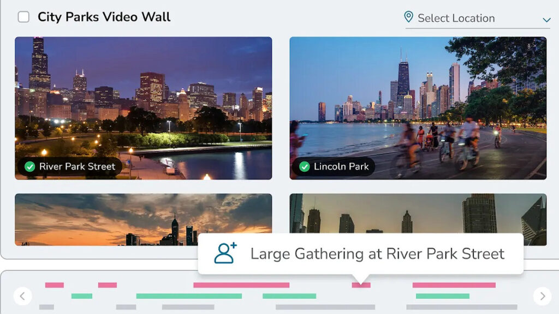Select the longest green timeline bar

[189, 296]
